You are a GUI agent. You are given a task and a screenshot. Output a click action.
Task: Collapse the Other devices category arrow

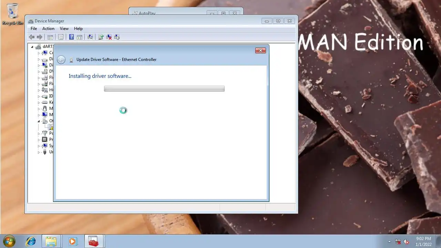39,121
